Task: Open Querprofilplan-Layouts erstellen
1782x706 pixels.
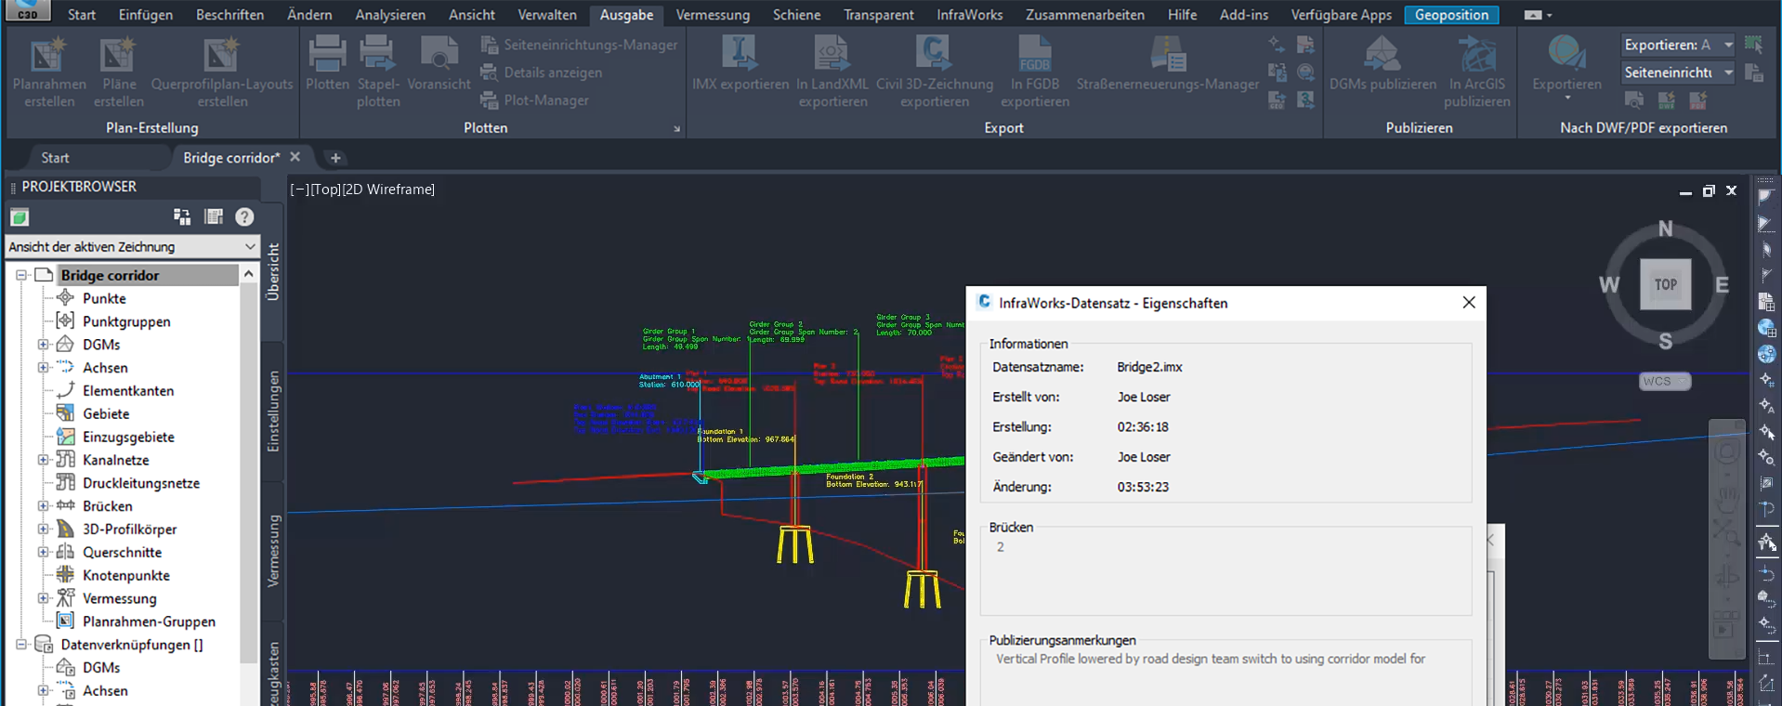Action: point(222,72)
